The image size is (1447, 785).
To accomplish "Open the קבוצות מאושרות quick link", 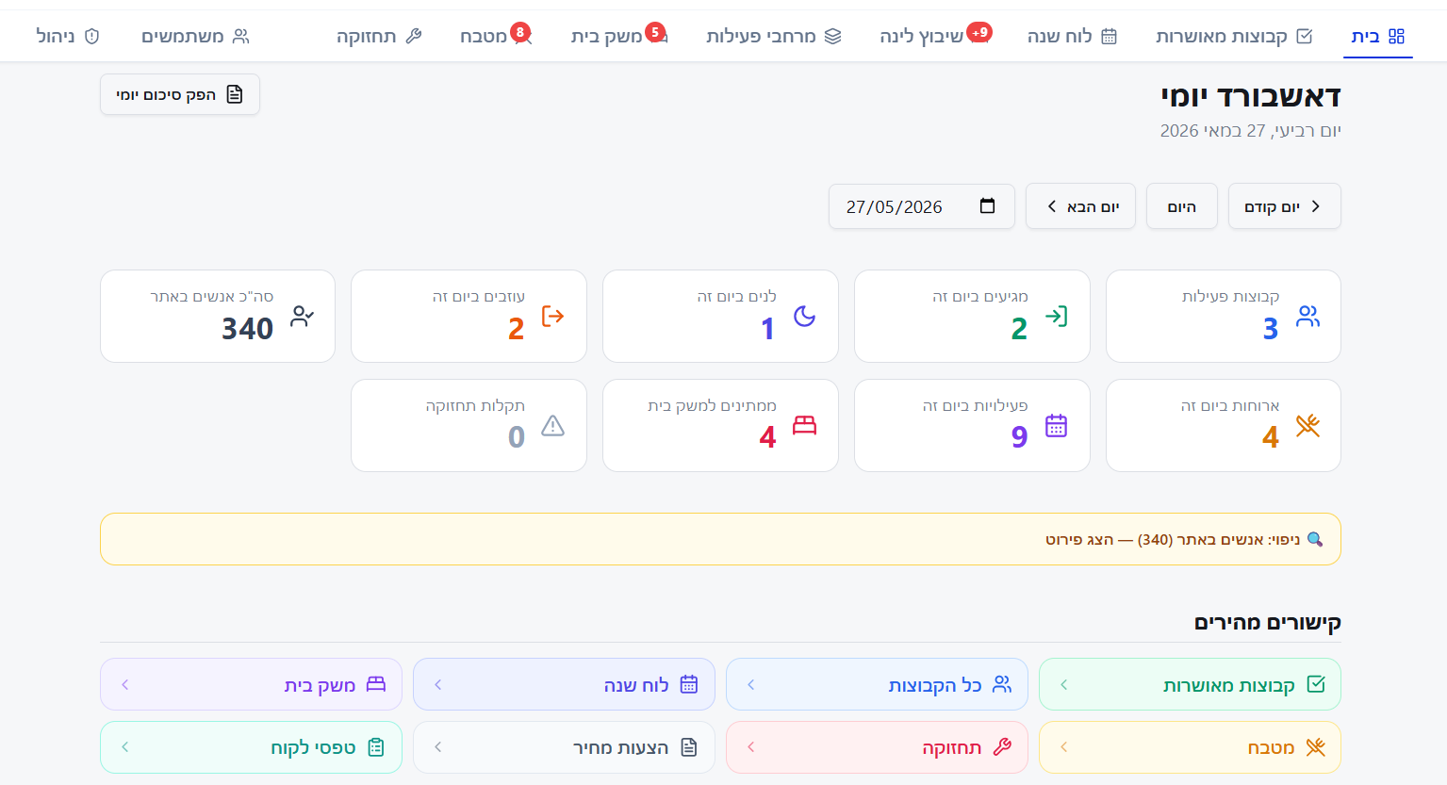I will (x=1190, y=684).
